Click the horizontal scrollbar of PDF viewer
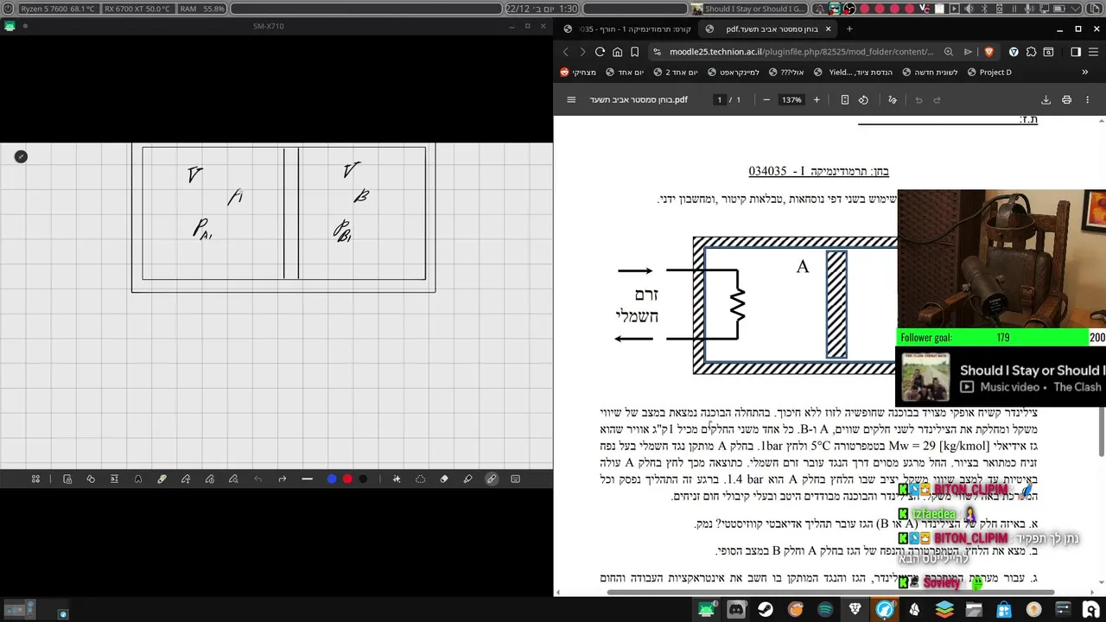The height and width of the screenshot is (622, 1106). [x=829, y=593]
